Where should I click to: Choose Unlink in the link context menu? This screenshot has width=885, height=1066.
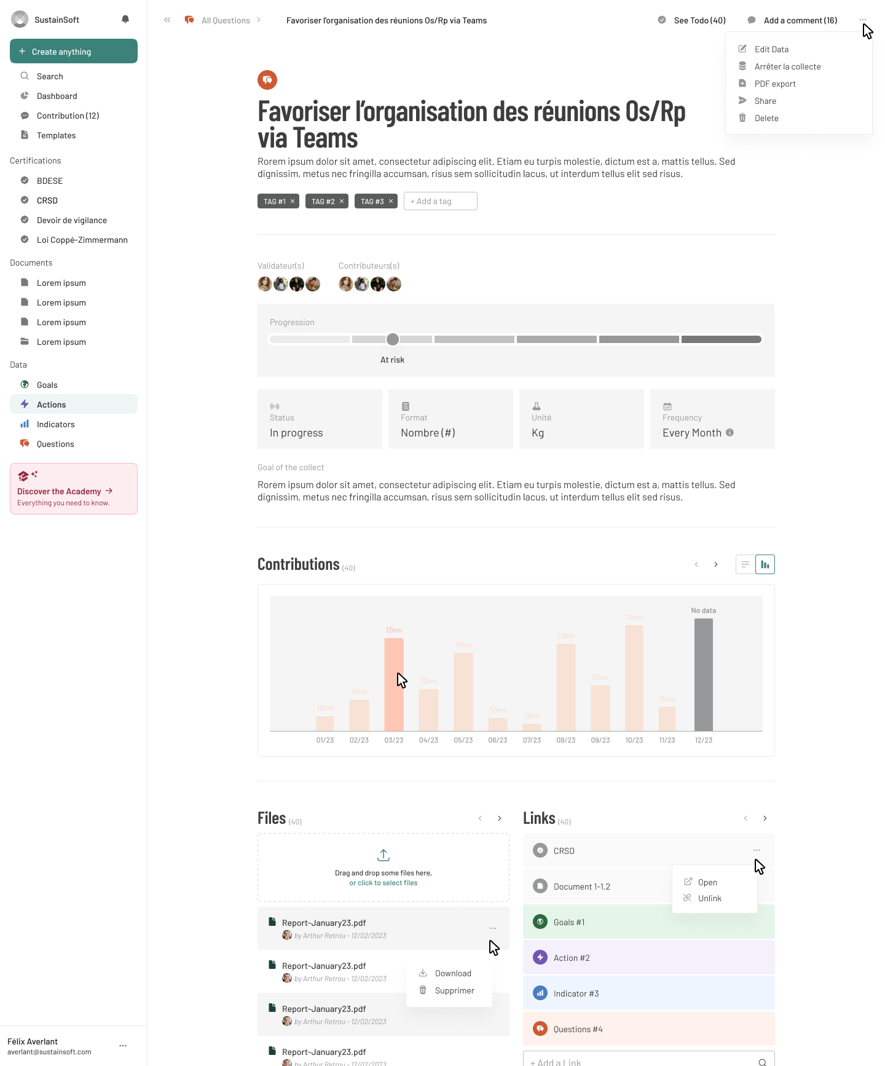(710, 898)
